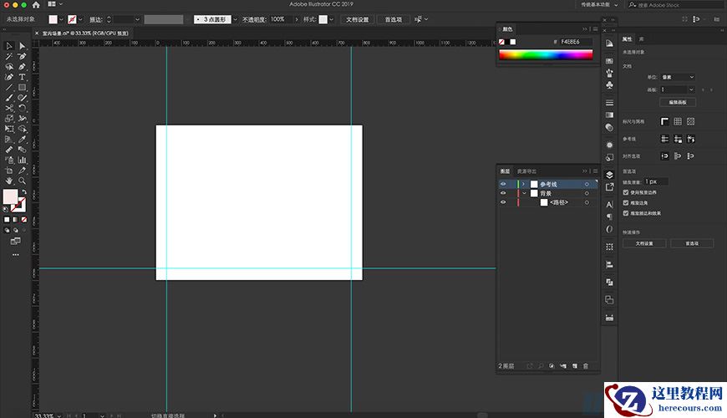Delete selection with Layers panel trash icon
This screenshot has height=418, width=727.
[586, 366]
